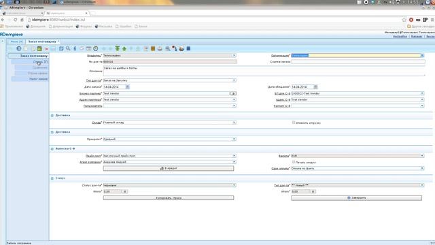Bookmark this page with the star icon
This screenshot has width=435, height=245.
[404, 20]
